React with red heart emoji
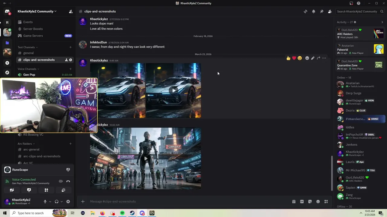 pyautogui.click(x=294, y=58)
